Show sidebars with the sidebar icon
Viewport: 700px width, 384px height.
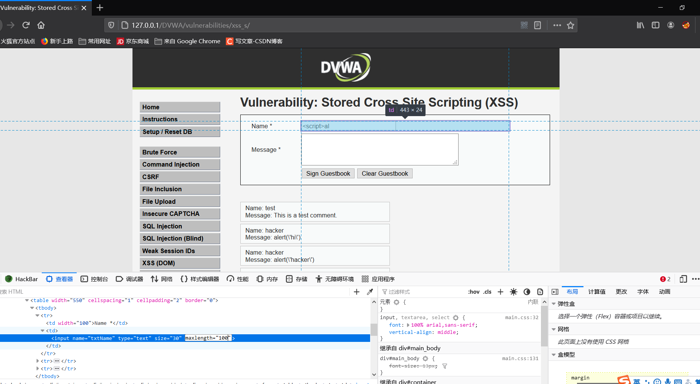pos(656,25)
